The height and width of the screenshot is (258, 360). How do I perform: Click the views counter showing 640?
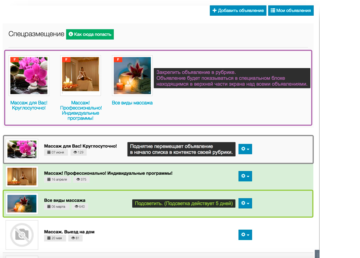tap(80, 206)
